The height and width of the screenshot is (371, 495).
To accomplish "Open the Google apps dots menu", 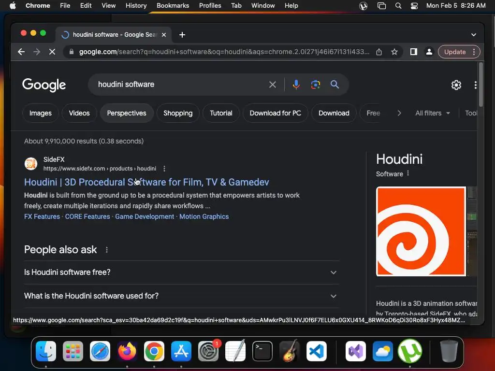I will click(x=475, y=85).
